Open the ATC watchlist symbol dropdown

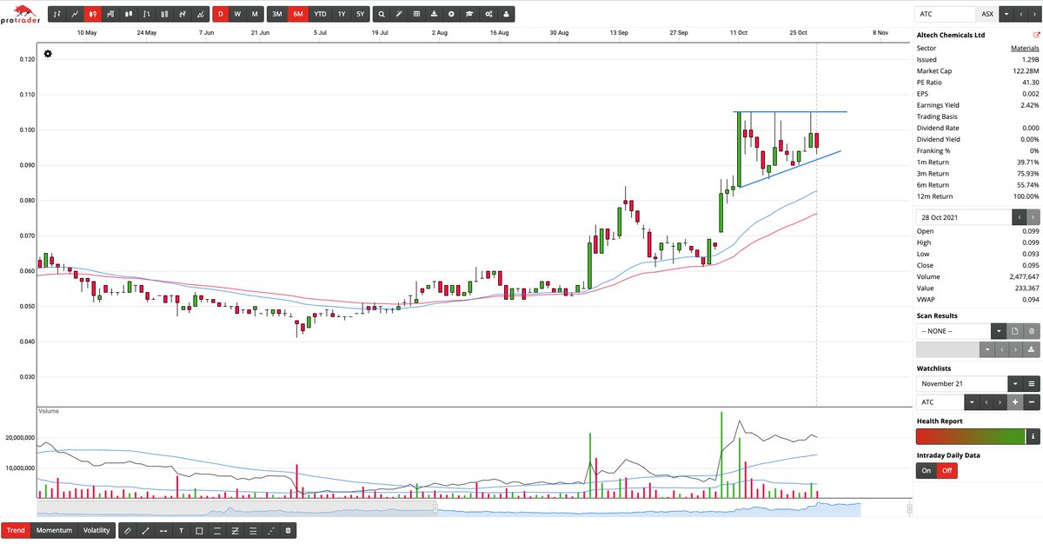pos(972,402)
